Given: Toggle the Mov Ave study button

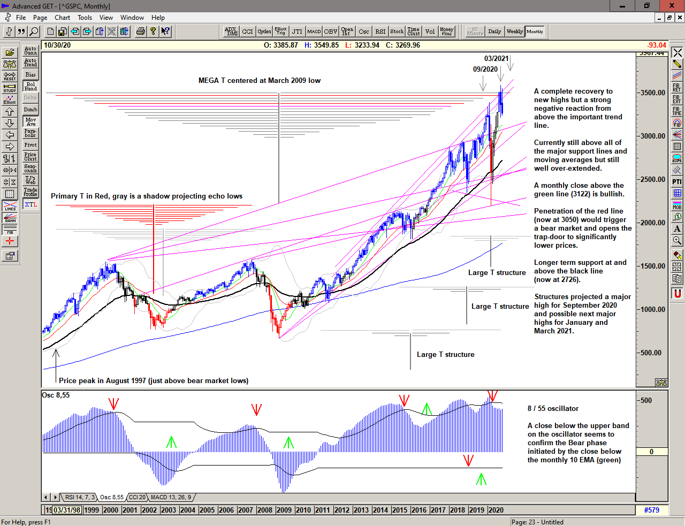Looking at the screenshot, I should coord(31,122).
